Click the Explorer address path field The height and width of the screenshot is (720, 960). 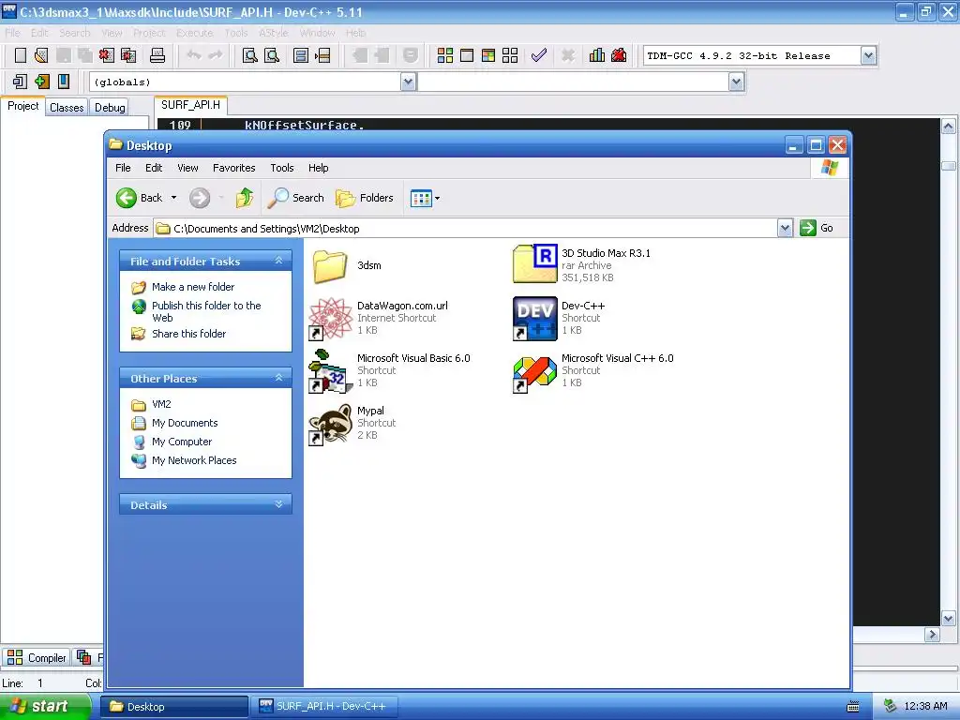tap(465, 229)
